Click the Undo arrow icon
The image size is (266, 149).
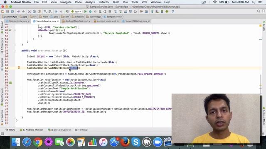[x=18, y=12]
